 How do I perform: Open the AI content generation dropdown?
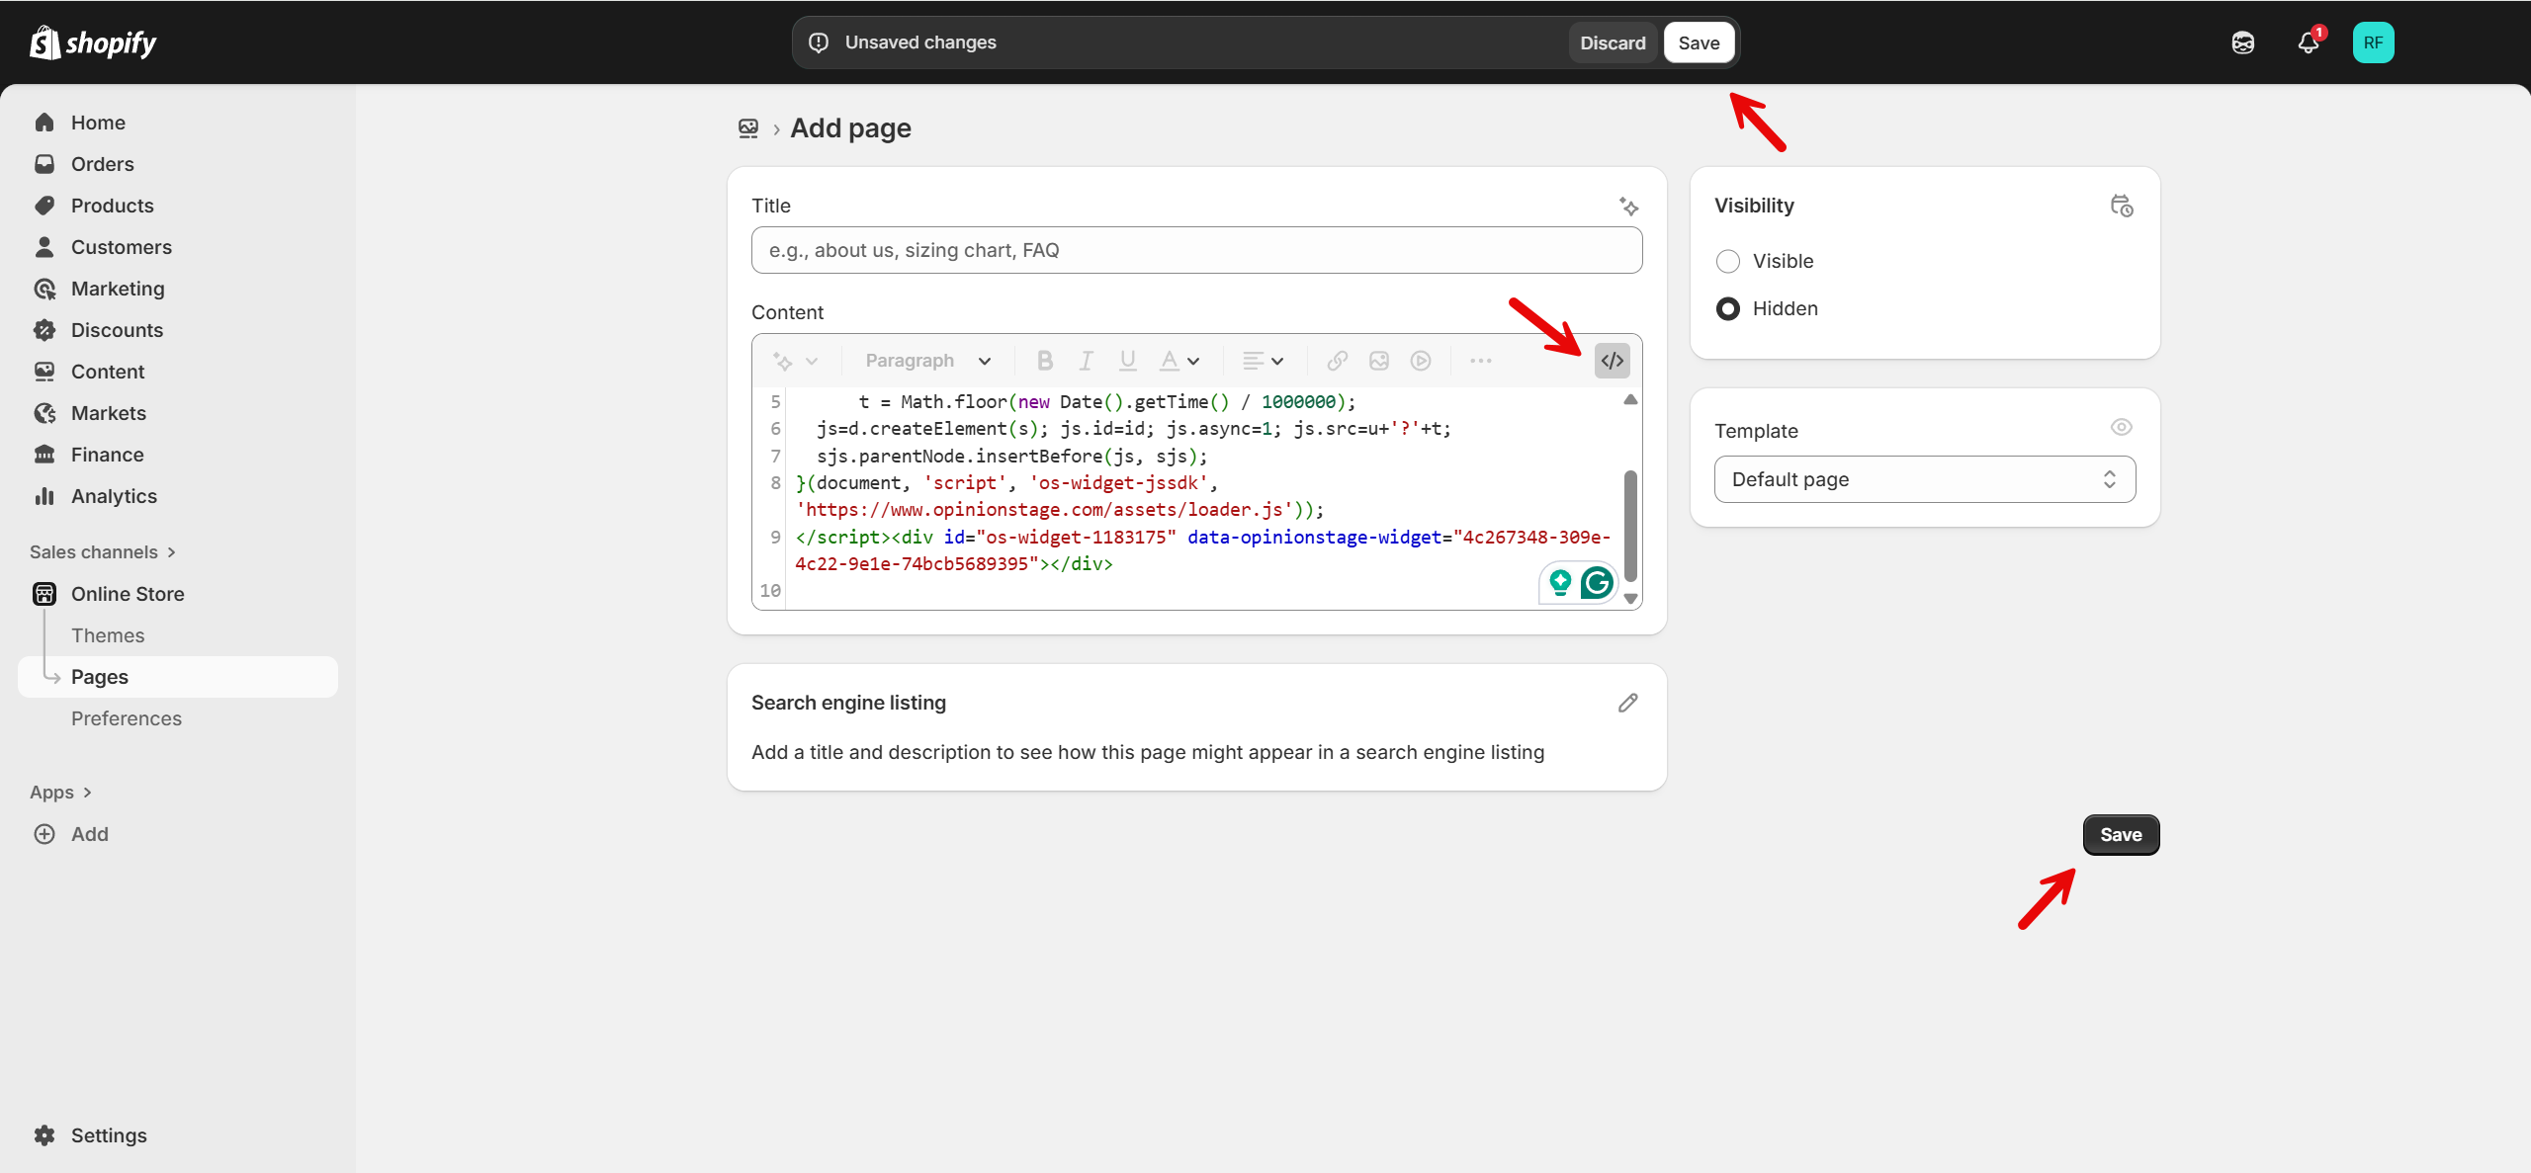click(795, 361)
